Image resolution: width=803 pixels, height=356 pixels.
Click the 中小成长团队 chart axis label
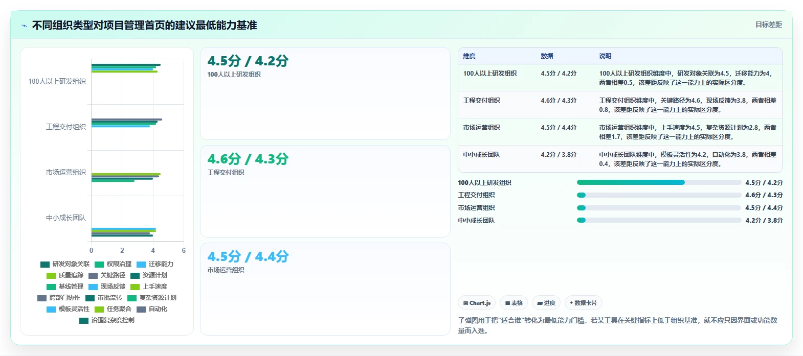(66, 218)
